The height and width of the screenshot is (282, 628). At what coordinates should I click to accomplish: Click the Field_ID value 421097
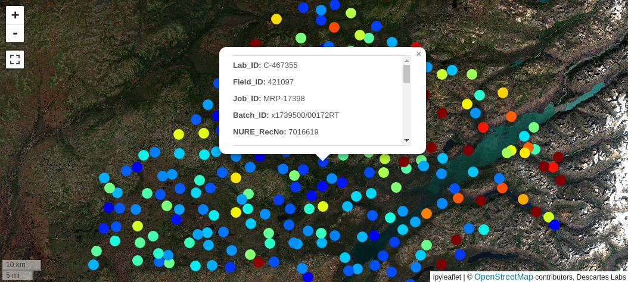coord(280,82)
